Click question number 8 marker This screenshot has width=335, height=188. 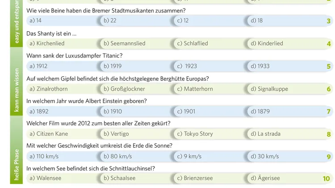click(329, 134)
